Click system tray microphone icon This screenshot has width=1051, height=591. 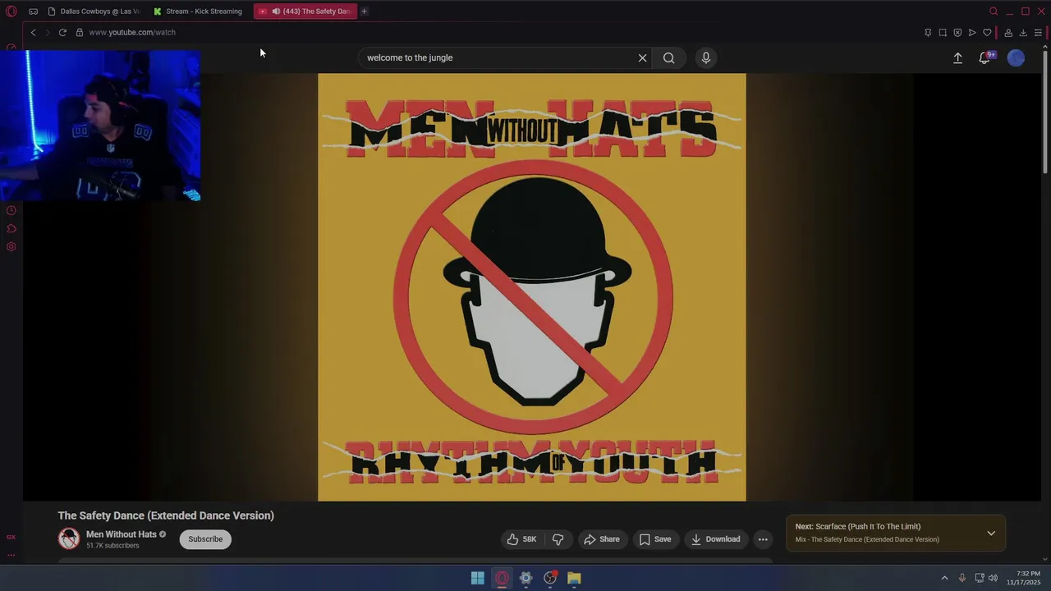(962, 578)
